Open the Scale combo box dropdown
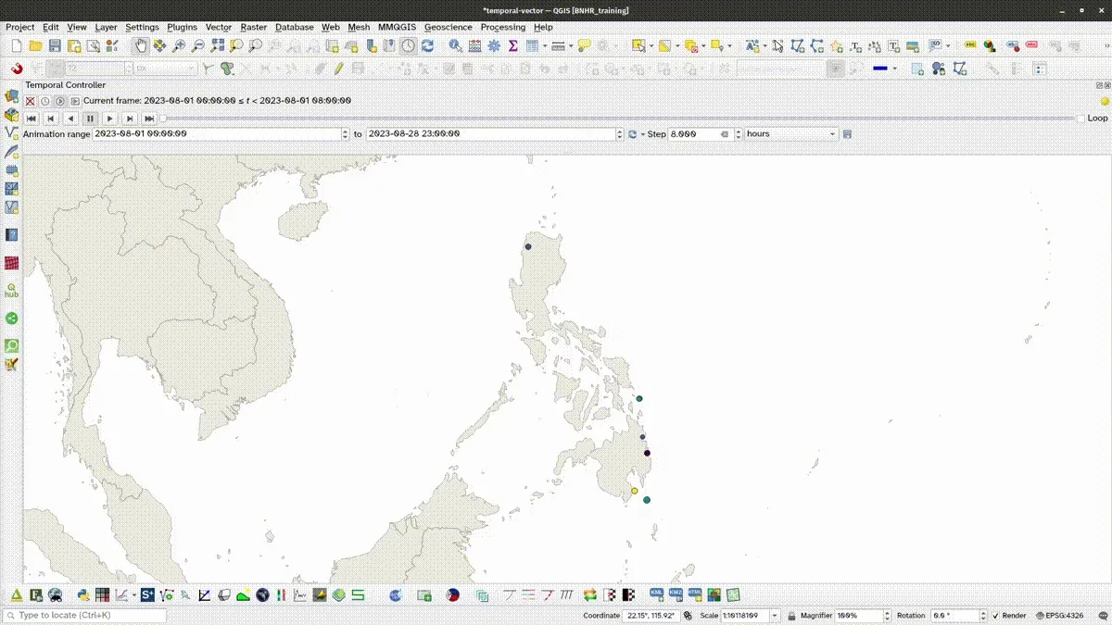Viewport: 1112px width, 625px height. click(775, 615)
